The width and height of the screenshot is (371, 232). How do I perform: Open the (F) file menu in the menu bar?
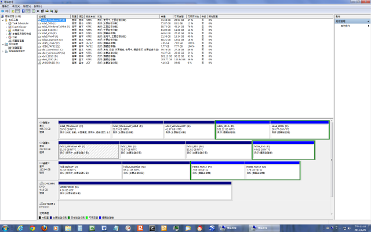click(x=5, y=6)
